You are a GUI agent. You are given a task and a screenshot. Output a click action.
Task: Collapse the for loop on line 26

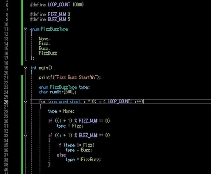[x=25, y=102]
